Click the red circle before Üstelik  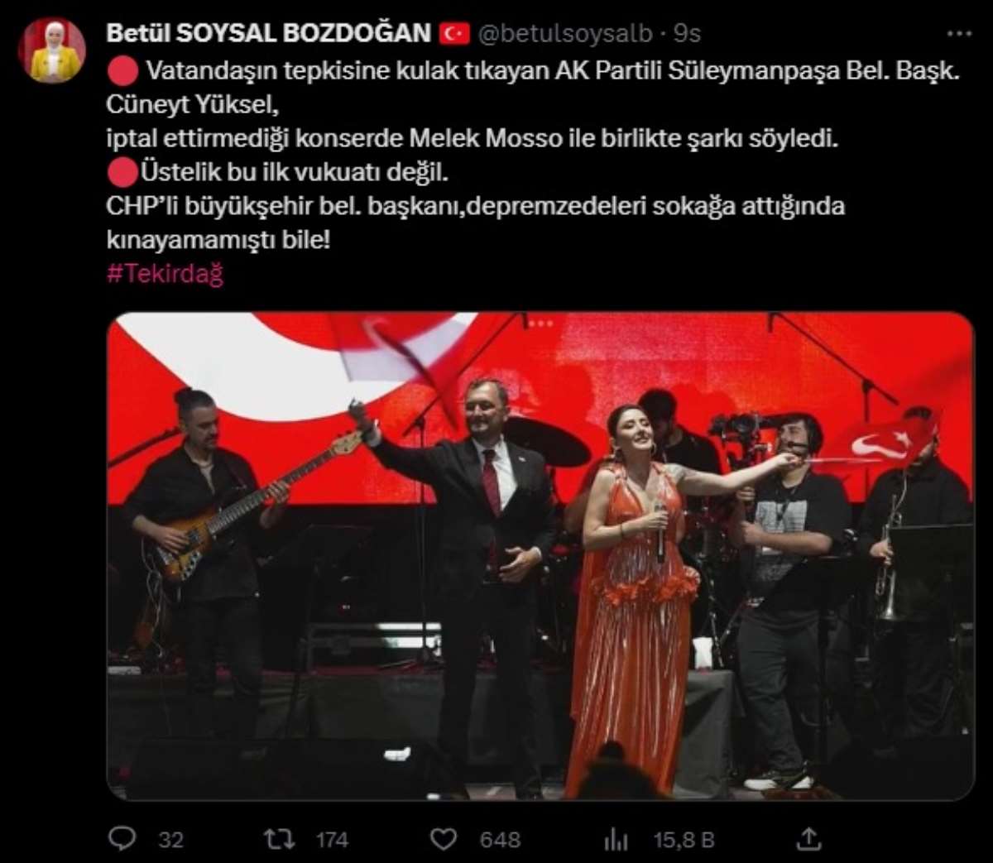coord(122,172)
